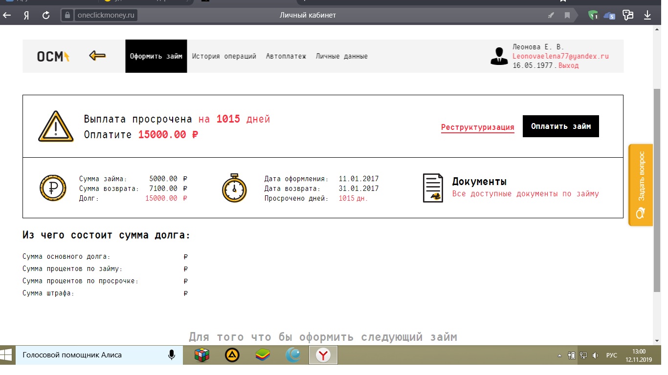Viewport: 668px width, 375px height.
Task: Go to Автоплатеж section
Action: click(286, 56)
